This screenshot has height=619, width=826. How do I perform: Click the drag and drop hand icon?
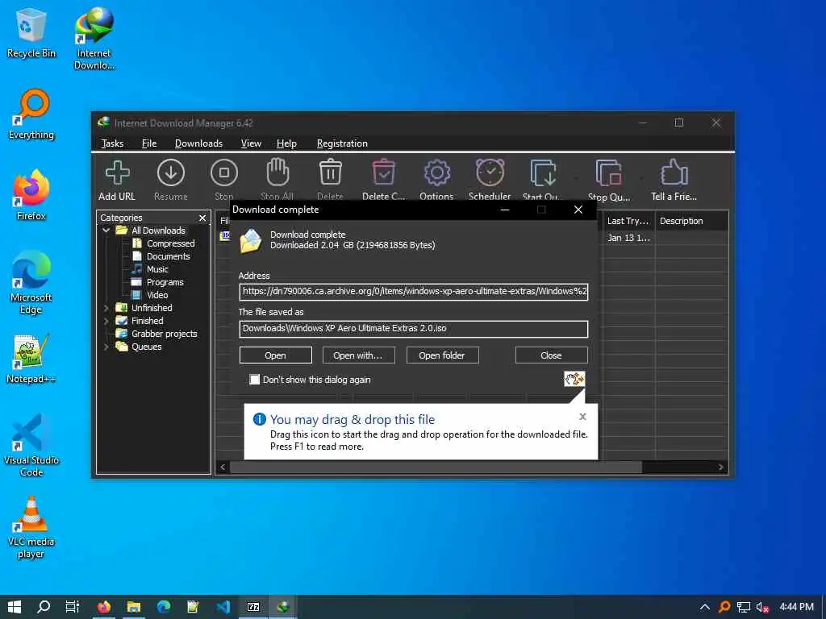point(574,379)
